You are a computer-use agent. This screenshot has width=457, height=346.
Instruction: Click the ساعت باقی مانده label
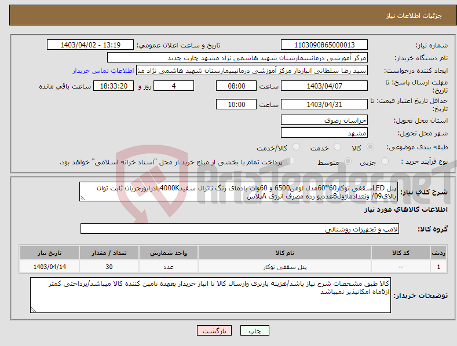pos(65,87)
